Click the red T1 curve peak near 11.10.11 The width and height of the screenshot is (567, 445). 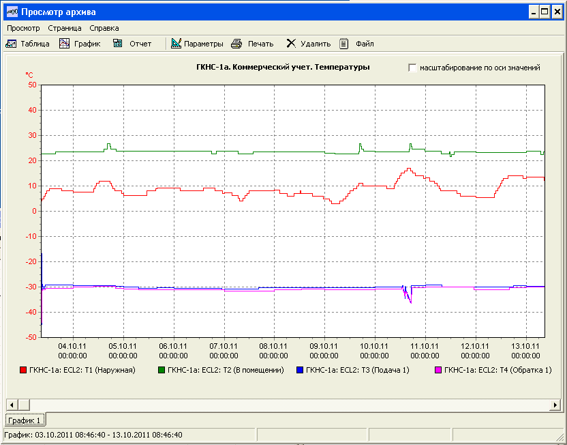409,169
